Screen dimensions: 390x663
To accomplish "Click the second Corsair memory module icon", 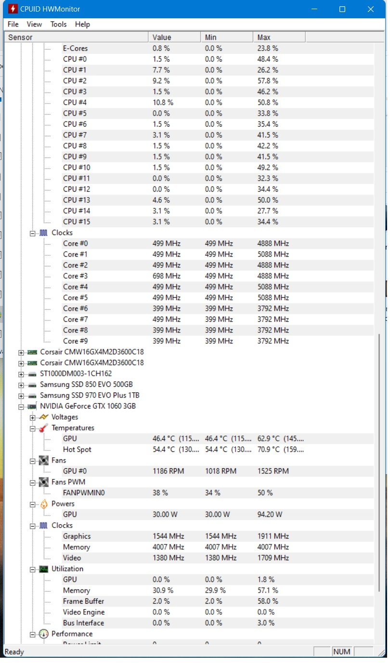I will coord(32,363).
